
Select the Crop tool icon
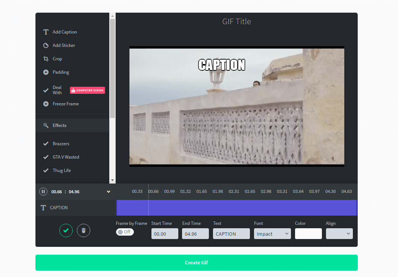click(46, 59)
